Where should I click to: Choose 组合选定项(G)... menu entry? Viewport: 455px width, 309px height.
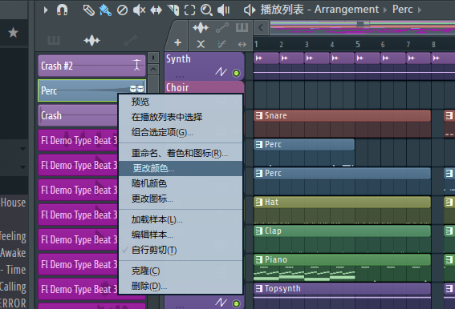point(181,132)
